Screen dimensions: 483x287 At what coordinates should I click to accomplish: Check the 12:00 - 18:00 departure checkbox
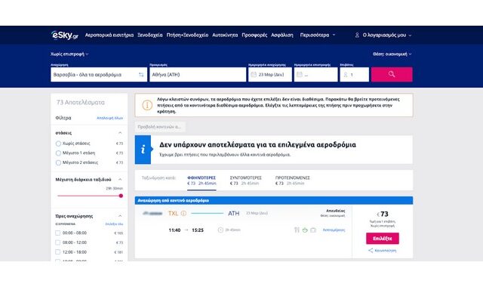click(x=57, y=252)
